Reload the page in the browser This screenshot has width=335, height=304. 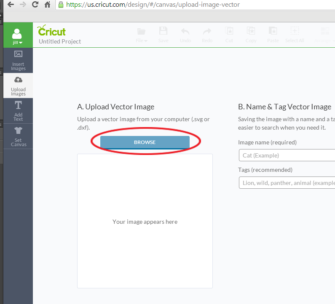click(x=35, y=5)
